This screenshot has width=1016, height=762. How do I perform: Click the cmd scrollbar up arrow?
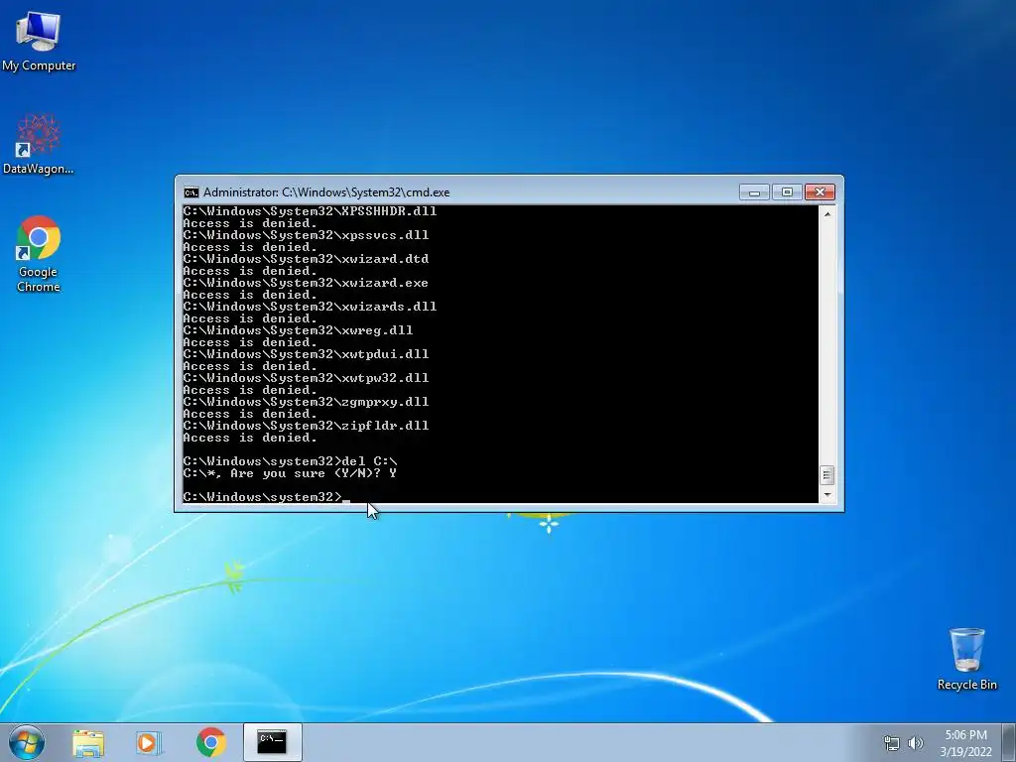[x=826, y=213]
